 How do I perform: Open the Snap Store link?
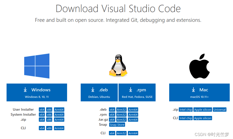[x=117, y=125]
